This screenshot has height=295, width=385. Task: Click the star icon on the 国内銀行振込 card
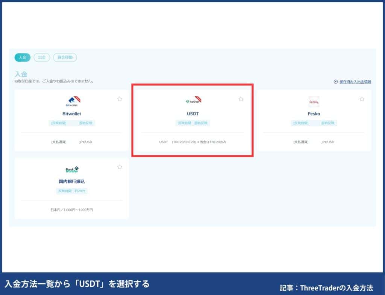tap(120, 167)
